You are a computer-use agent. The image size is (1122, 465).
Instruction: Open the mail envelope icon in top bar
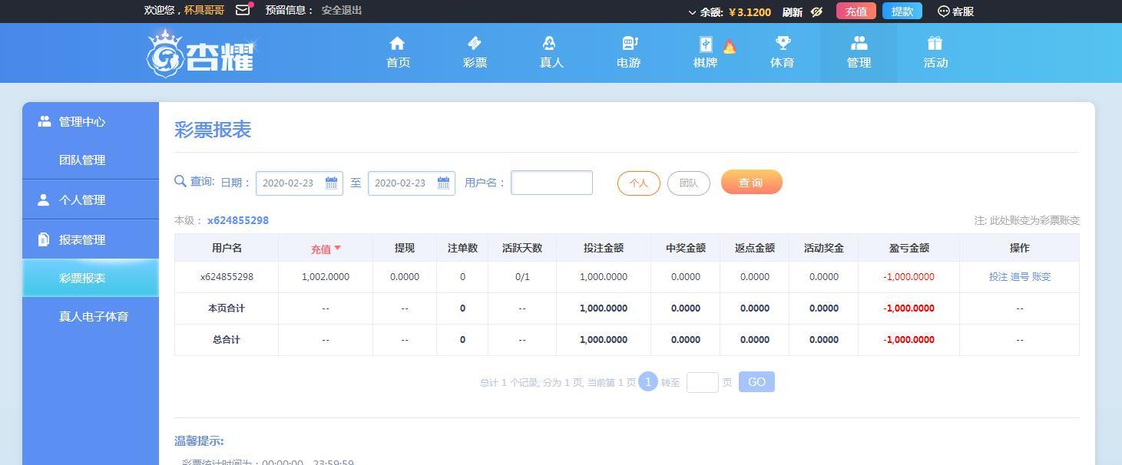coord(243,10)
